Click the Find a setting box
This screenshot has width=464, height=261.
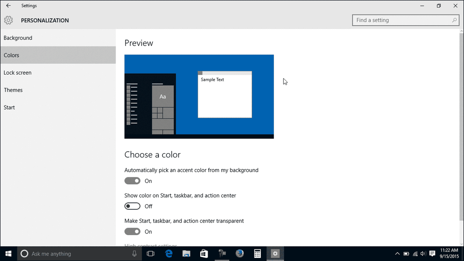click(402, 20)
